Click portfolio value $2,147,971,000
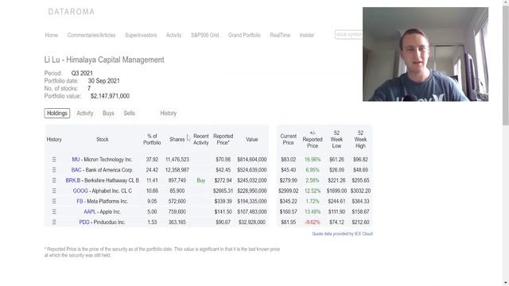Image resolution: width=509 pixels, height=286 pixels. click(110, 96)
